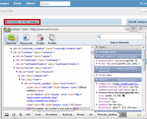
Task: Collapse the .hslice h3, .hslice h4 rule
Action: (x=97, y=68)
